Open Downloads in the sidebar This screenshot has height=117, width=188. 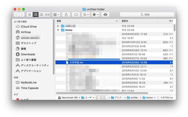click(26, 54)
